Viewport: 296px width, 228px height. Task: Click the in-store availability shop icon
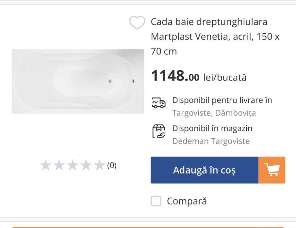coord(159,131)
